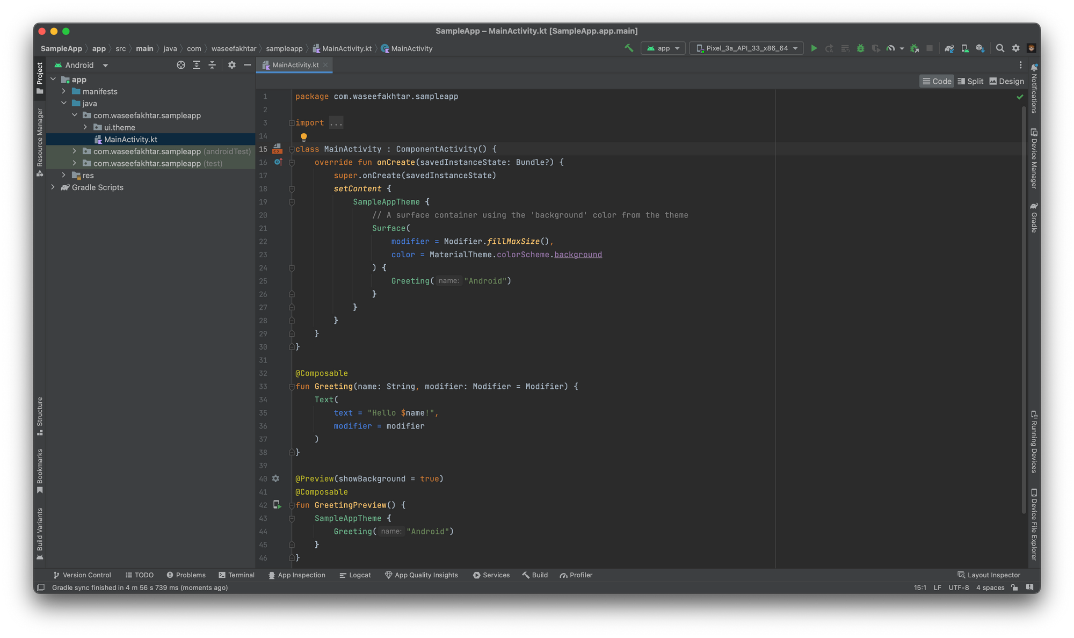
Task: Open the search everywhere magnifier icon
Action: (1000, 48)
